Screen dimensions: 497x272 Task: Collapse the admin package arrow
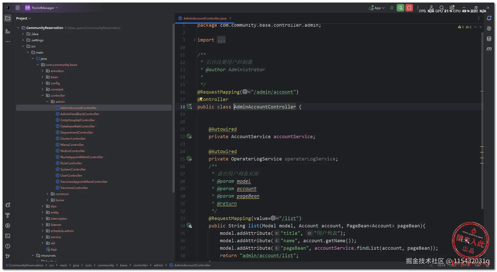[x=47, y=102]
